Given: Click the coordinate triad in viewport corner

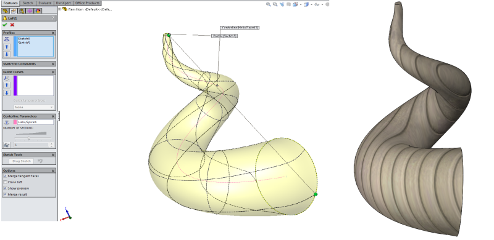Looking at the screenshot, I should pyautogui.click(x=67, y=214).
